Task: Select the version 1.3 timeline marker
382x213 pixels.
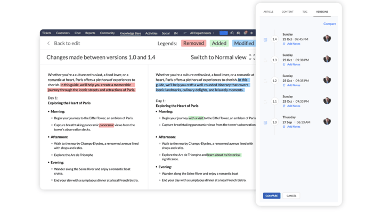Action: pos(274,60)
